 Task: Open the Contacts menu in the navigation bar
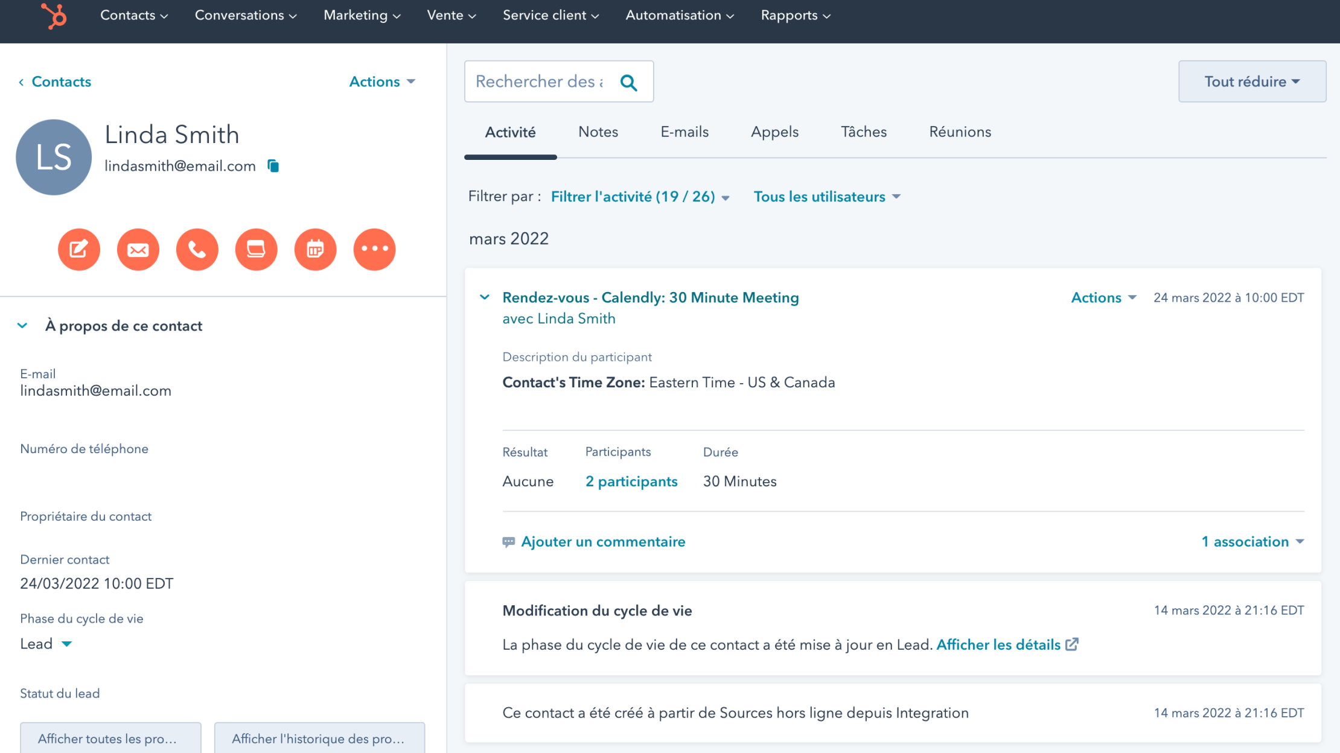(x=134, y=16)
